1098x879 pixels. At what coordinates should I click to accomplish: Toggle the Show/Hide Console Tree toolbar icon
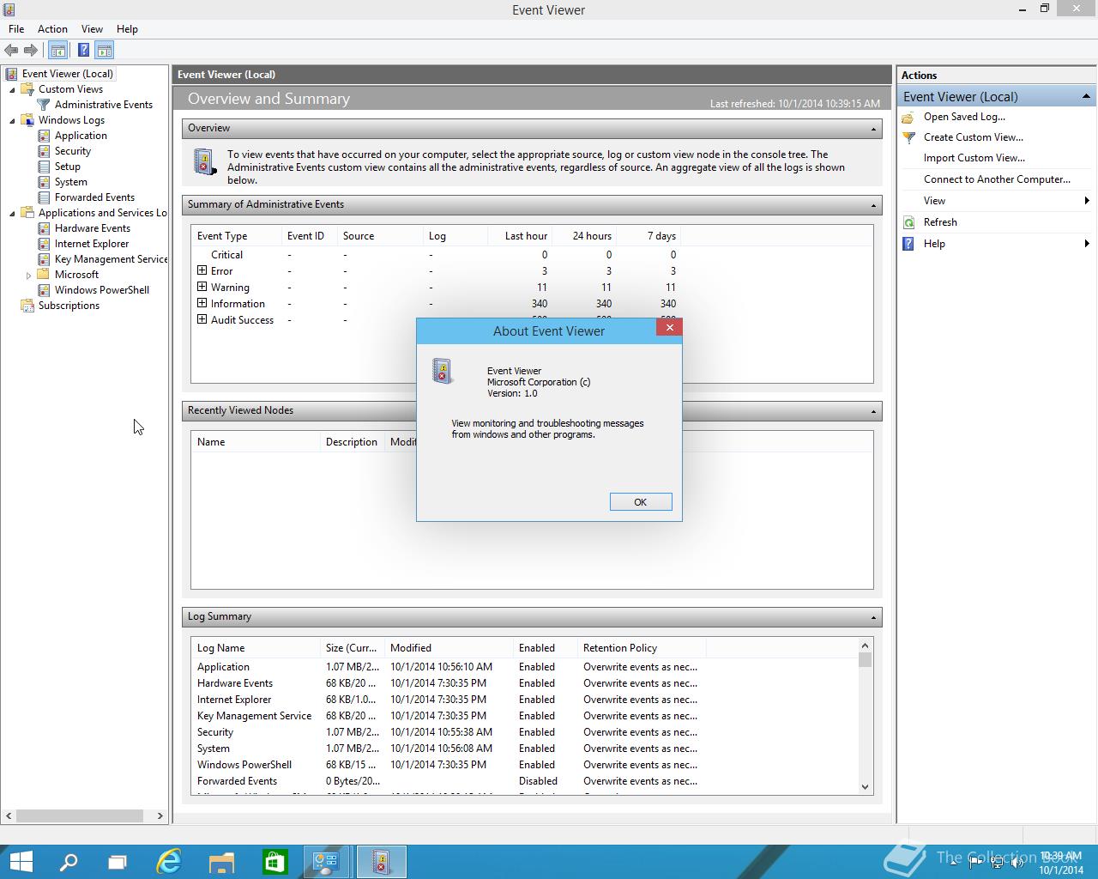coord(57,51)
